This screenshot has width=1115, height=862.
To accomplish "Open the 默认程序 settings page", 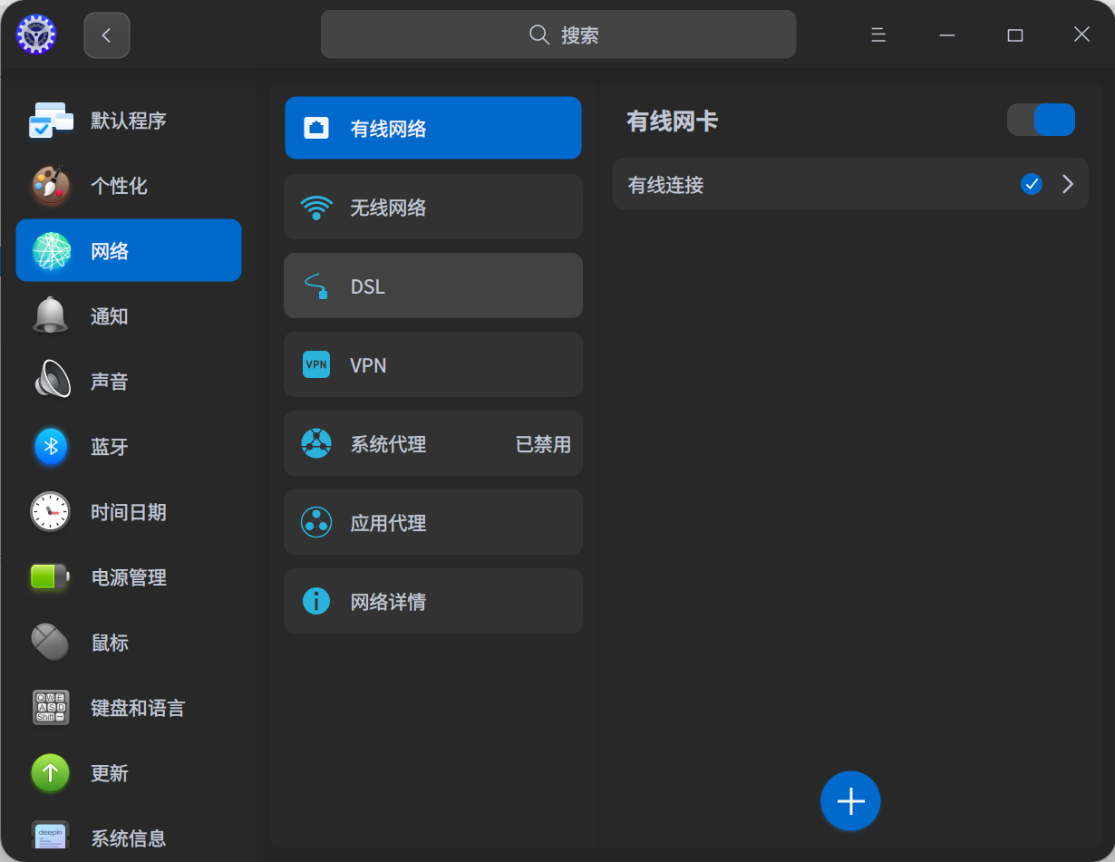I will [x=129, y=121].
